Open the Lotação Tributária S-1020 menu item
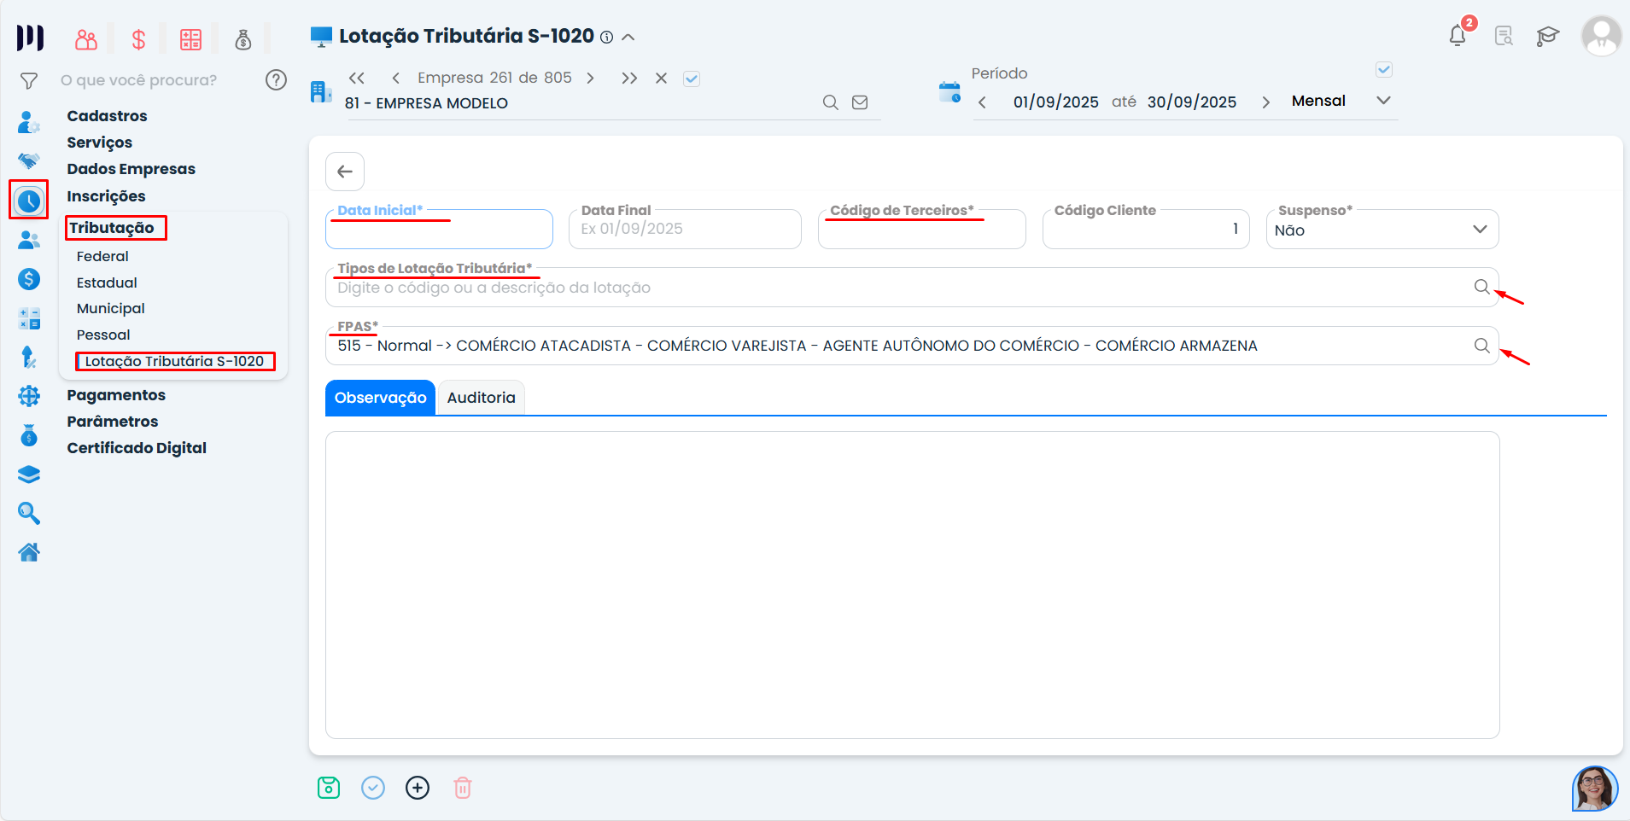Image resolution: width=1630 pixels, height=821 pixels. click(x=174, y=361)
